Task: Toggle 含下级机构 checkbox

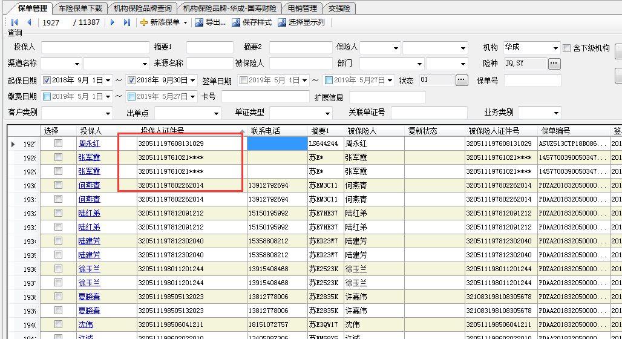Action: 567,48
